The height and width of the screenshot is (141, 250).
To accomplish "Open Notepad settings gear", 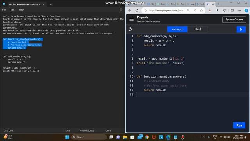I will coord(121,9).
